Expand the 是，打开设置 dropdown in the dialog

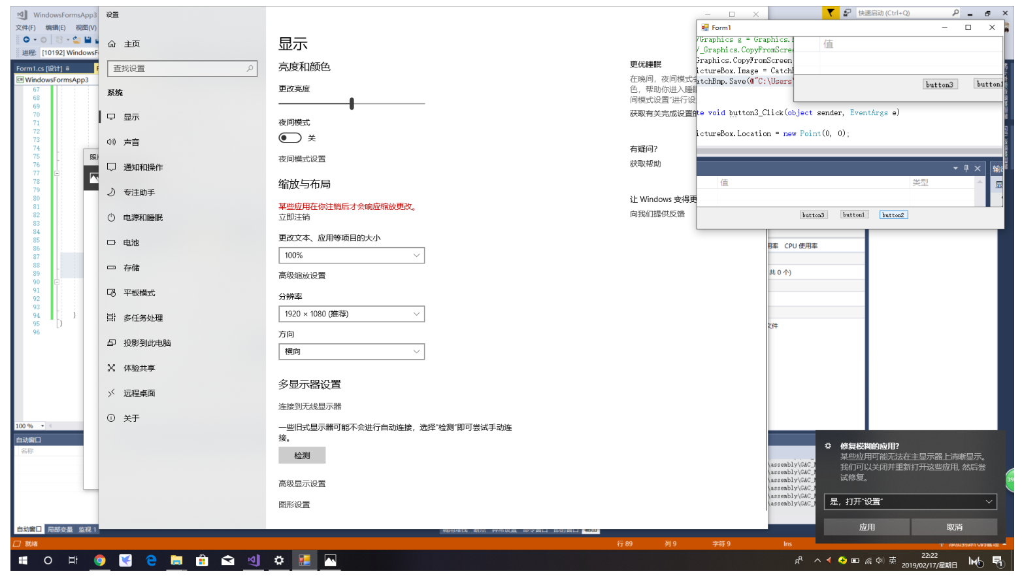click(x=910, y=501)
